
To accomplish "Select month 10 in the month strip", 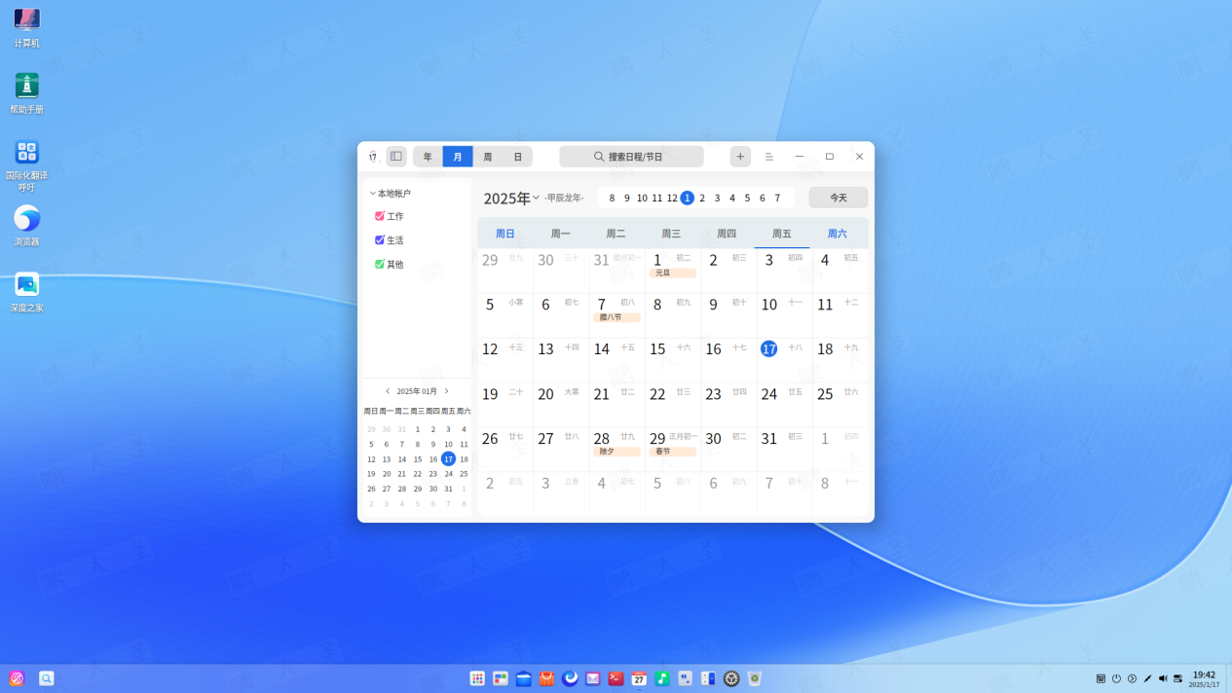I will [642, 199].
